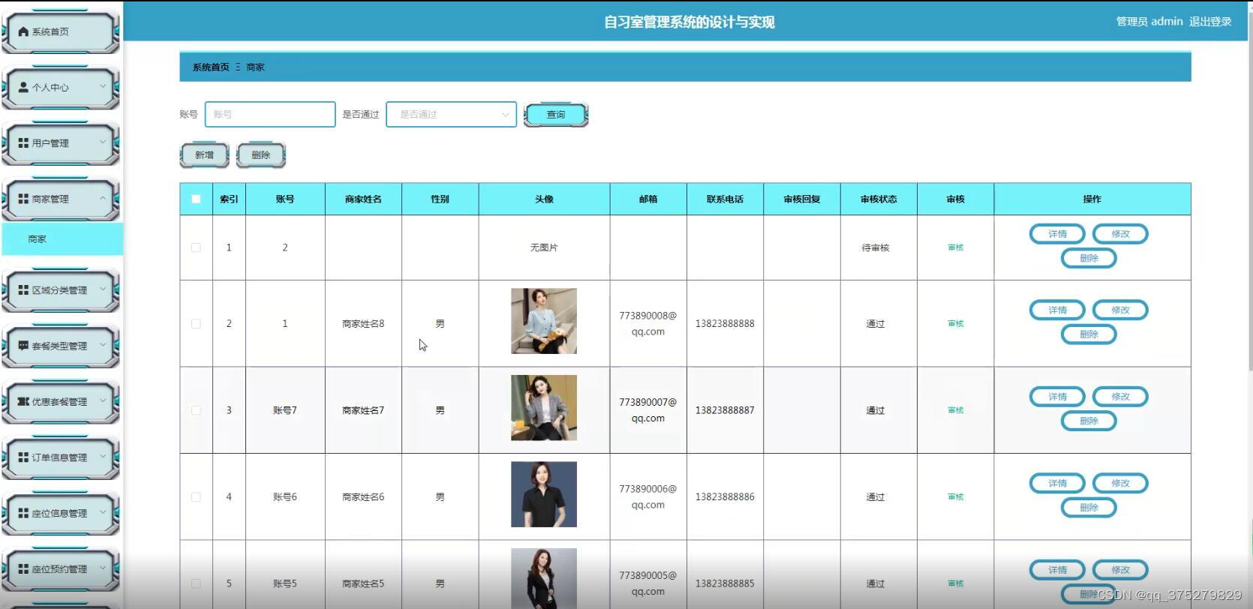This screenshot has height=609, width=1253.
Task: Click 审核 link for 商家姓名8 row
Action: (x=955, y=324)
